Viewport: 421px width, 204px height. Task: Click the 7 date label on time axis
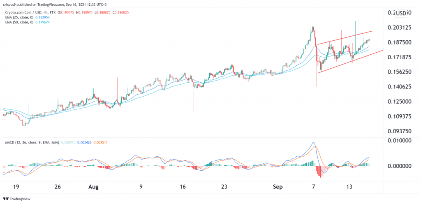(x=313, y=187)
